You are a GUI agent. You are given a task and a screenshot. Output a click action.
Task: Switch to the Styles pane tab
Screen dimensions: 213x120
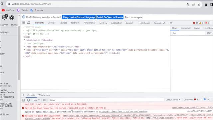(174, 28)
